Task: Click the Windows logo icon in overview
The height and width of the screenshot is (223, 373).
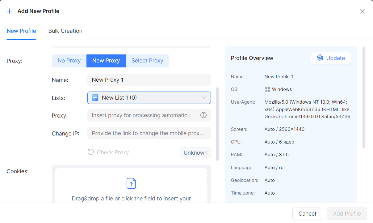Action: (x=268, y=89)
